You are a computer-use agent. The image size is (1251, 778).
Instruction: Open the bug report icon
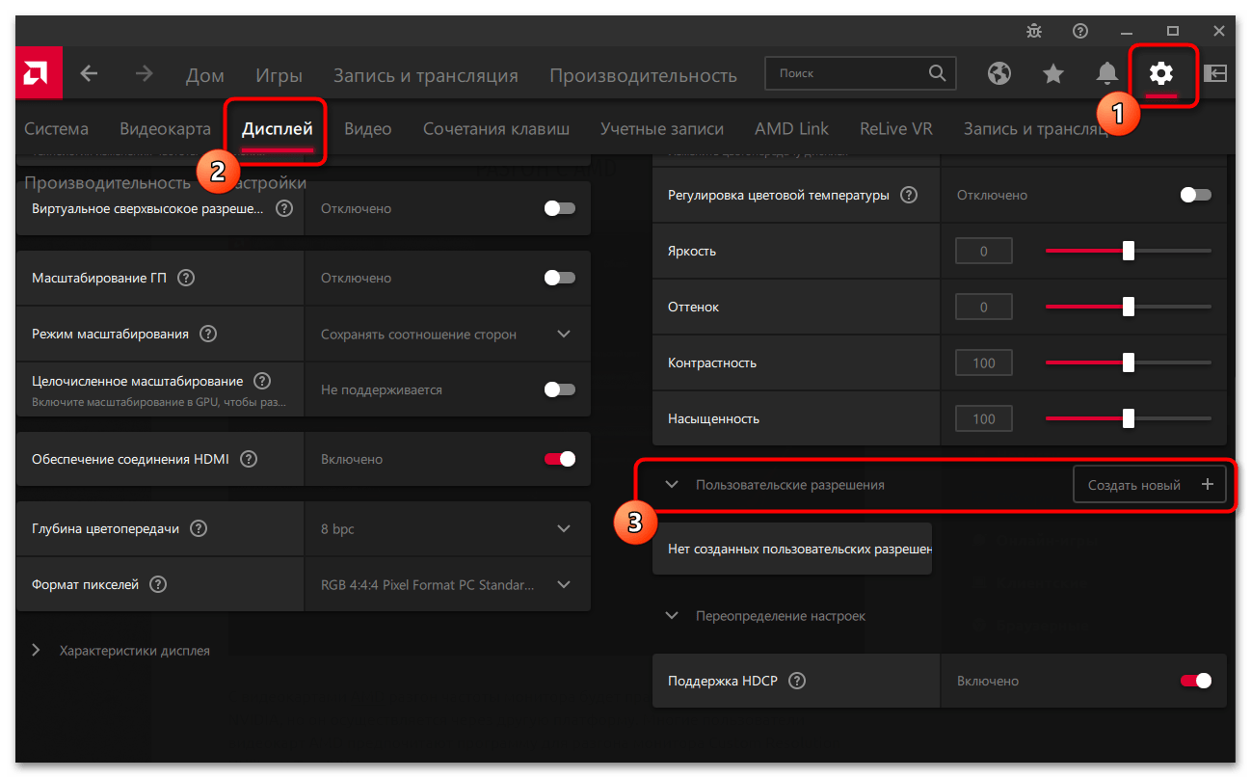[x=1034, y=31]
